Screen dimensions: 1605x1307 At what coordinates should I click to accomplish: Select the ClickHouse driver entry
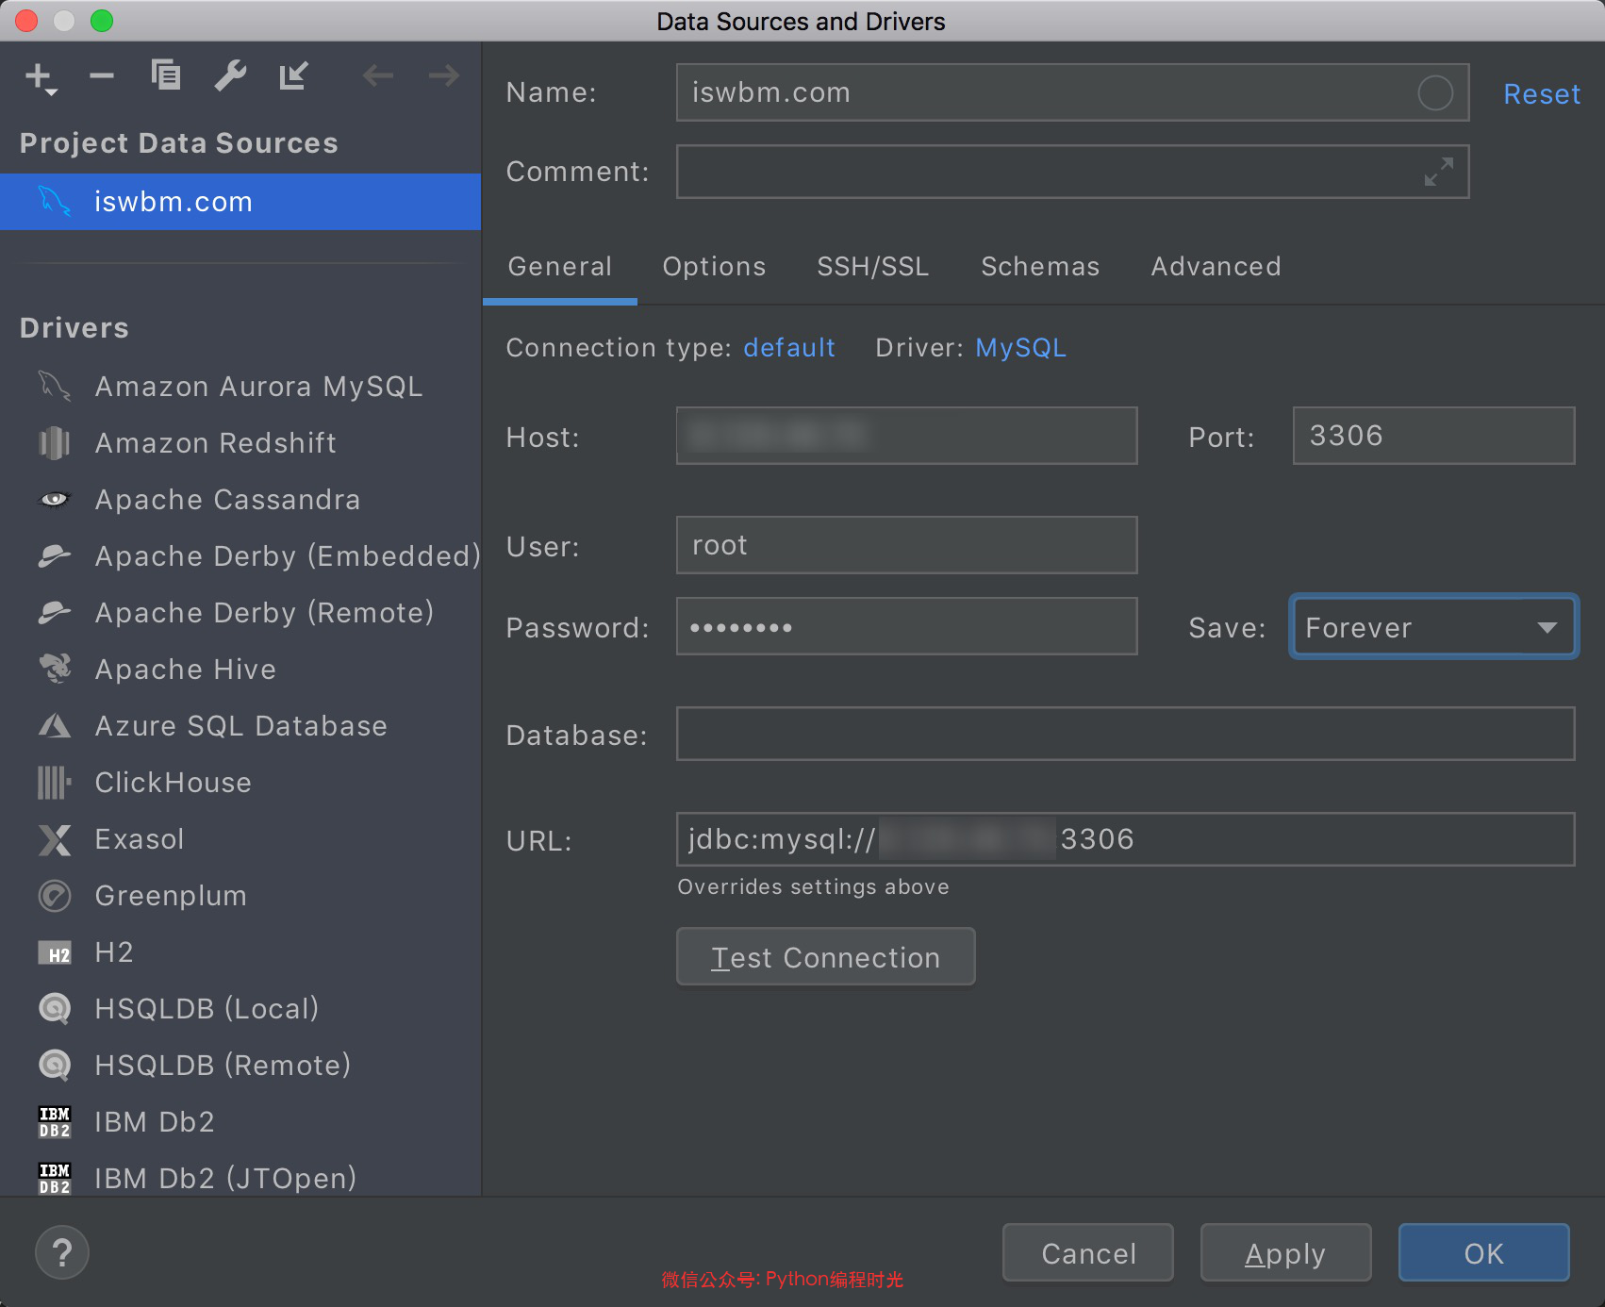(174, 783)
